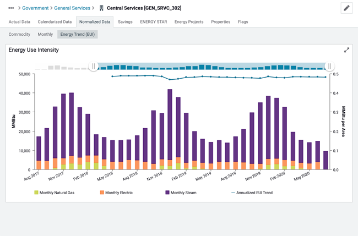Switch to the Actual Data tab
The width and height of the screenshot is (358, 236).
pos(19,22)
